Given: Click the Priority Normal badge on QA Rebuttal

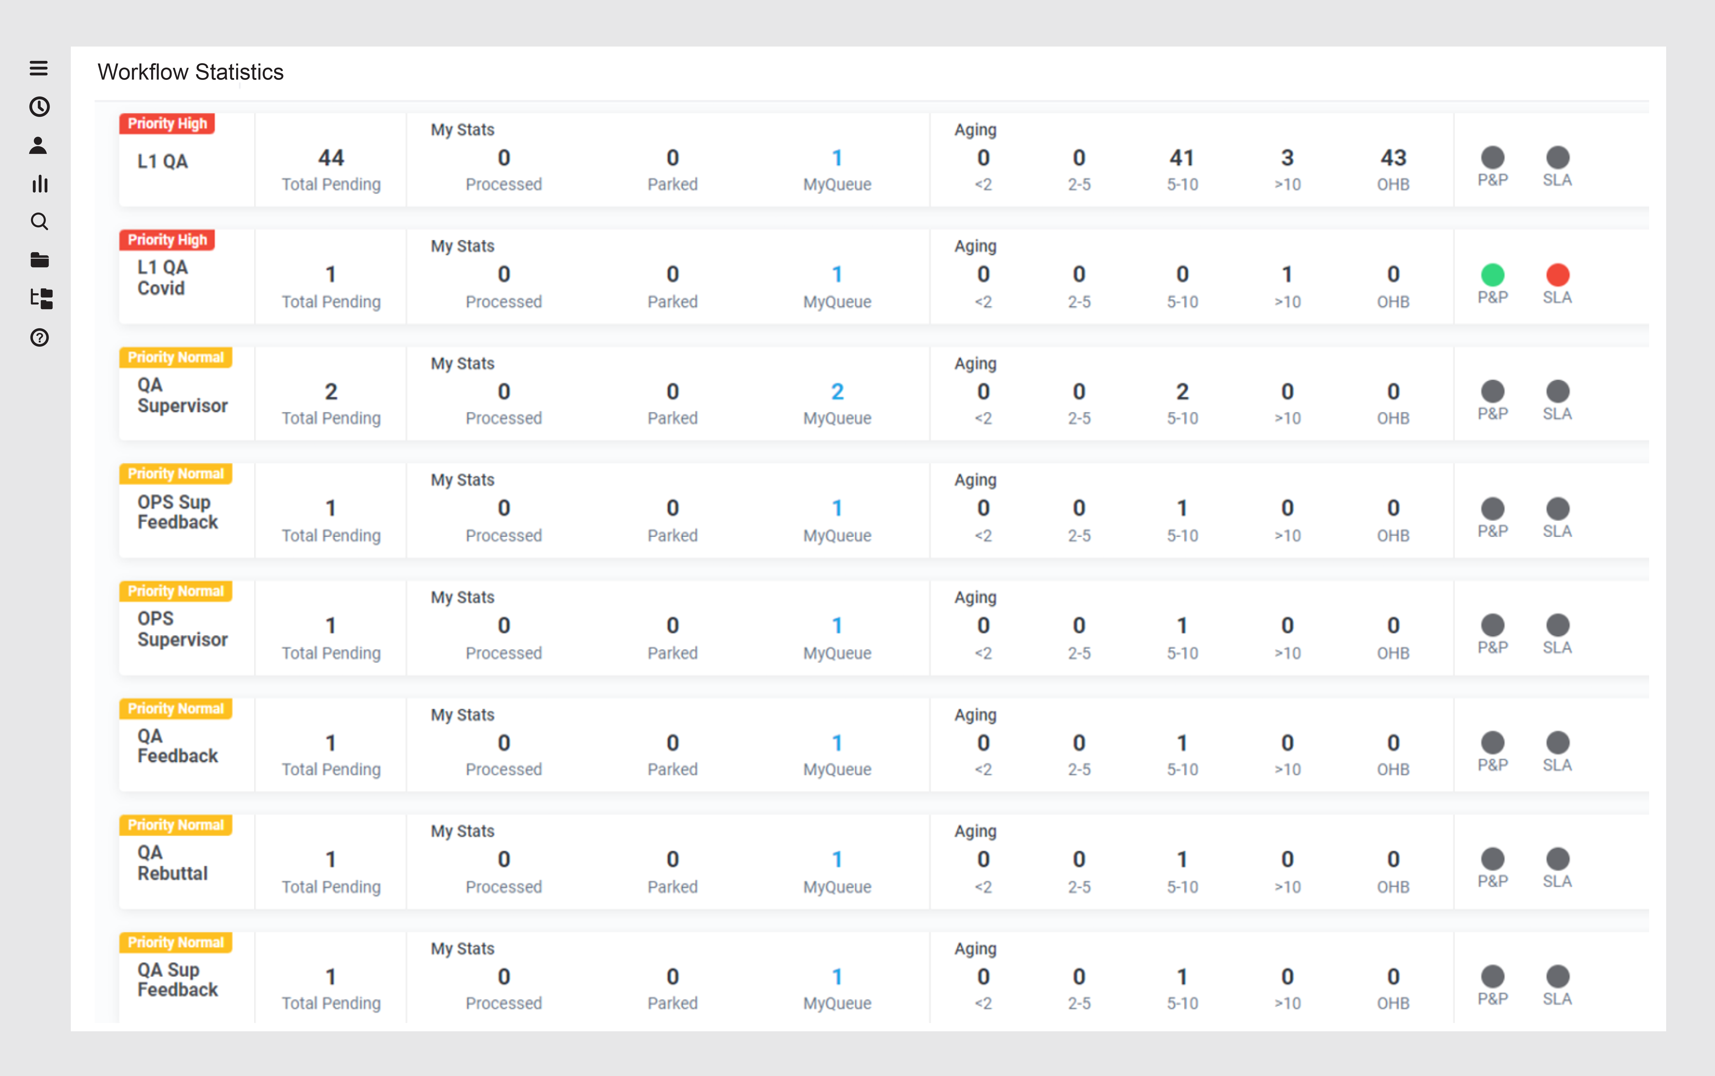Looking at the screenshot, I should [176, 825].
